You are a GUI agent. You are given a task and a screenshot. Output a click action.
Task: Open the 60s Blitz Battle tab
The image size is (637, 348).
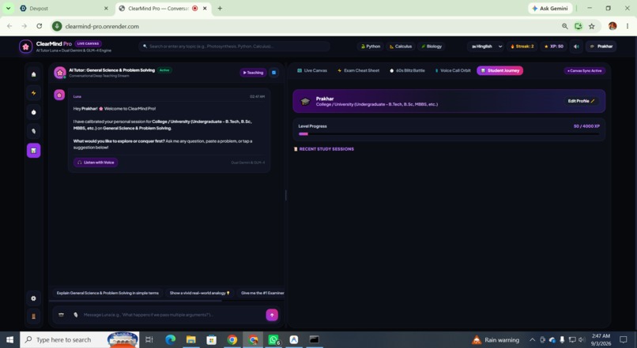tap(407, 70)
